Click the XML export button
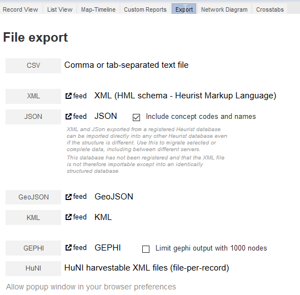The width and height of the screenshot is (300, 295). pos(33,96)
